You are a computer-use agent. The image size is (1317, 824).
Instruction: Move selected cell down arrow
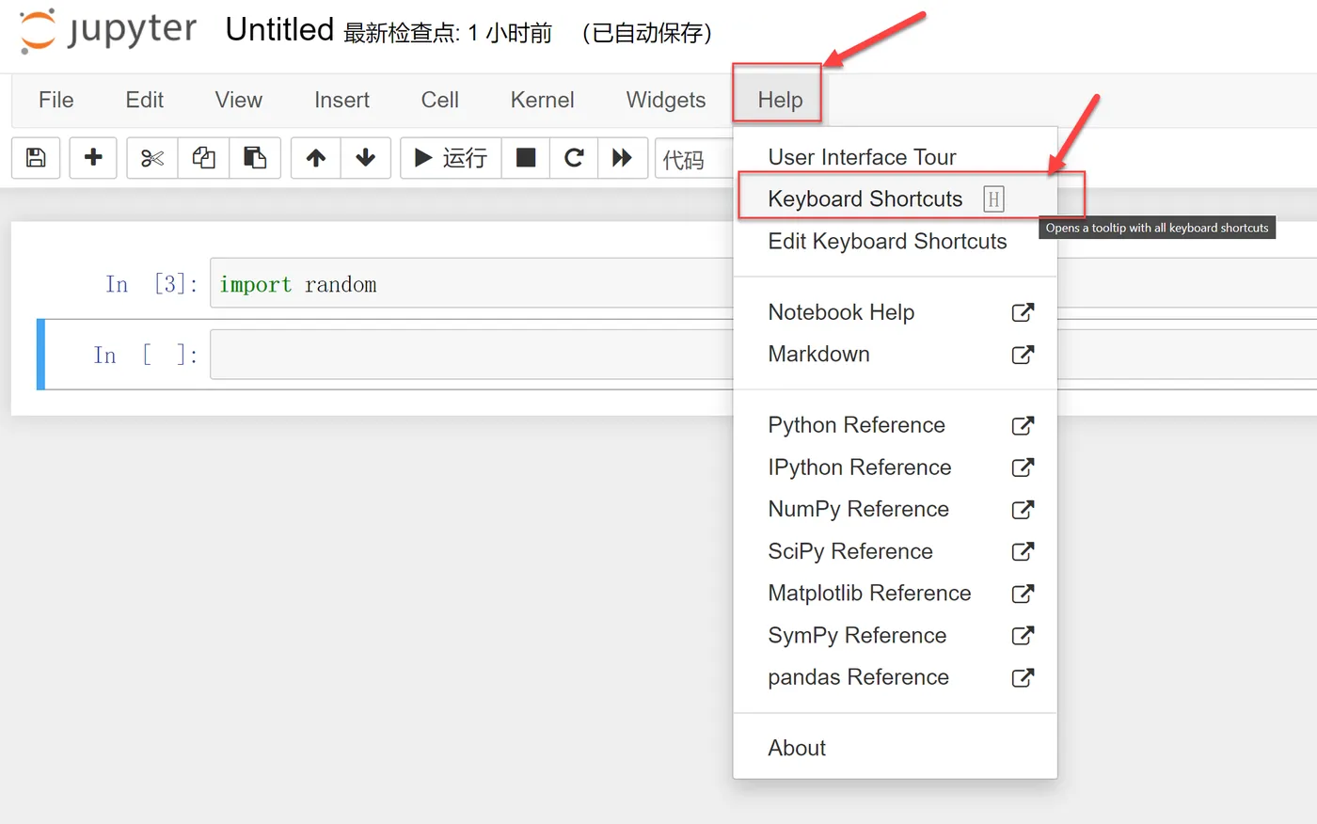click(366, 157)
